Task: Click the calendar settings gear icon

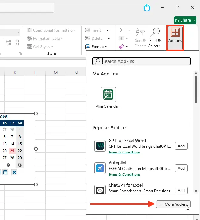Action: coord(20,165)
